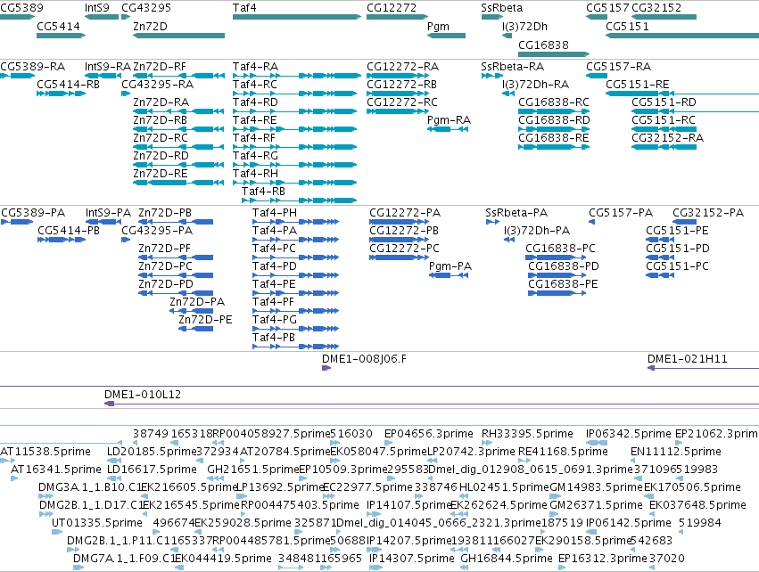This screenshot has width=759, height=572.
Task: Click the Zn72D-PB protein feature
Action: [x=176, y=222]
